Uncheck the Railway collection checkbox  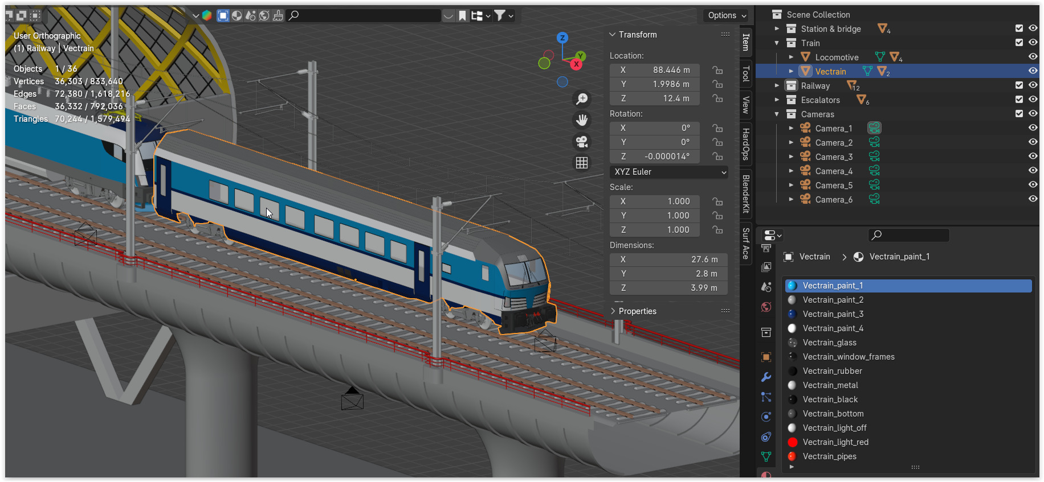[x=1019, y=85]
